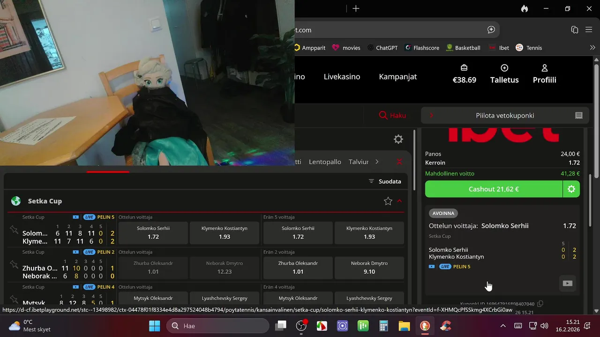The width and height of the screenshot is (600, 337).
Task: Collapse betslip with Piilota vetokuponki
Action: 504,116
